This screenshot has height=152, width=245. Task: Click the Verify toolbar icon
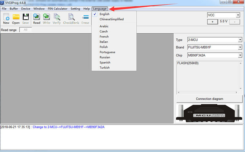click(57, 18)
